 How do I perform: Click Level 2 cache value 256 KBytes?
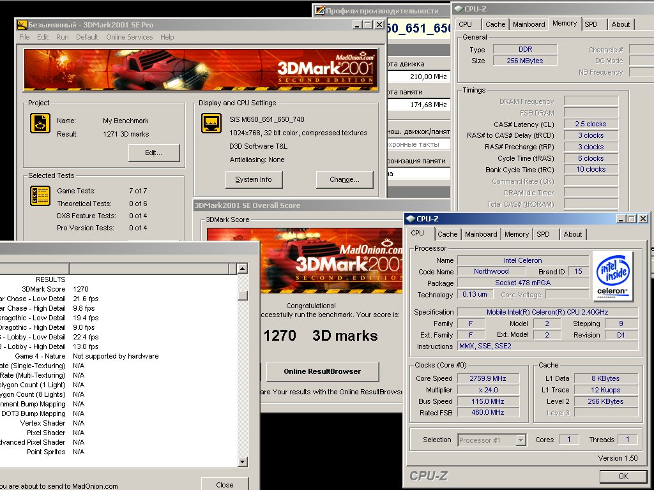(605, 401)
